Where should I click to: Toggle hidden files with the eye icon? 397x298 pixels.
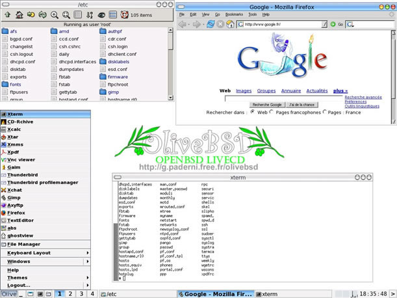(x=101, y=14)
